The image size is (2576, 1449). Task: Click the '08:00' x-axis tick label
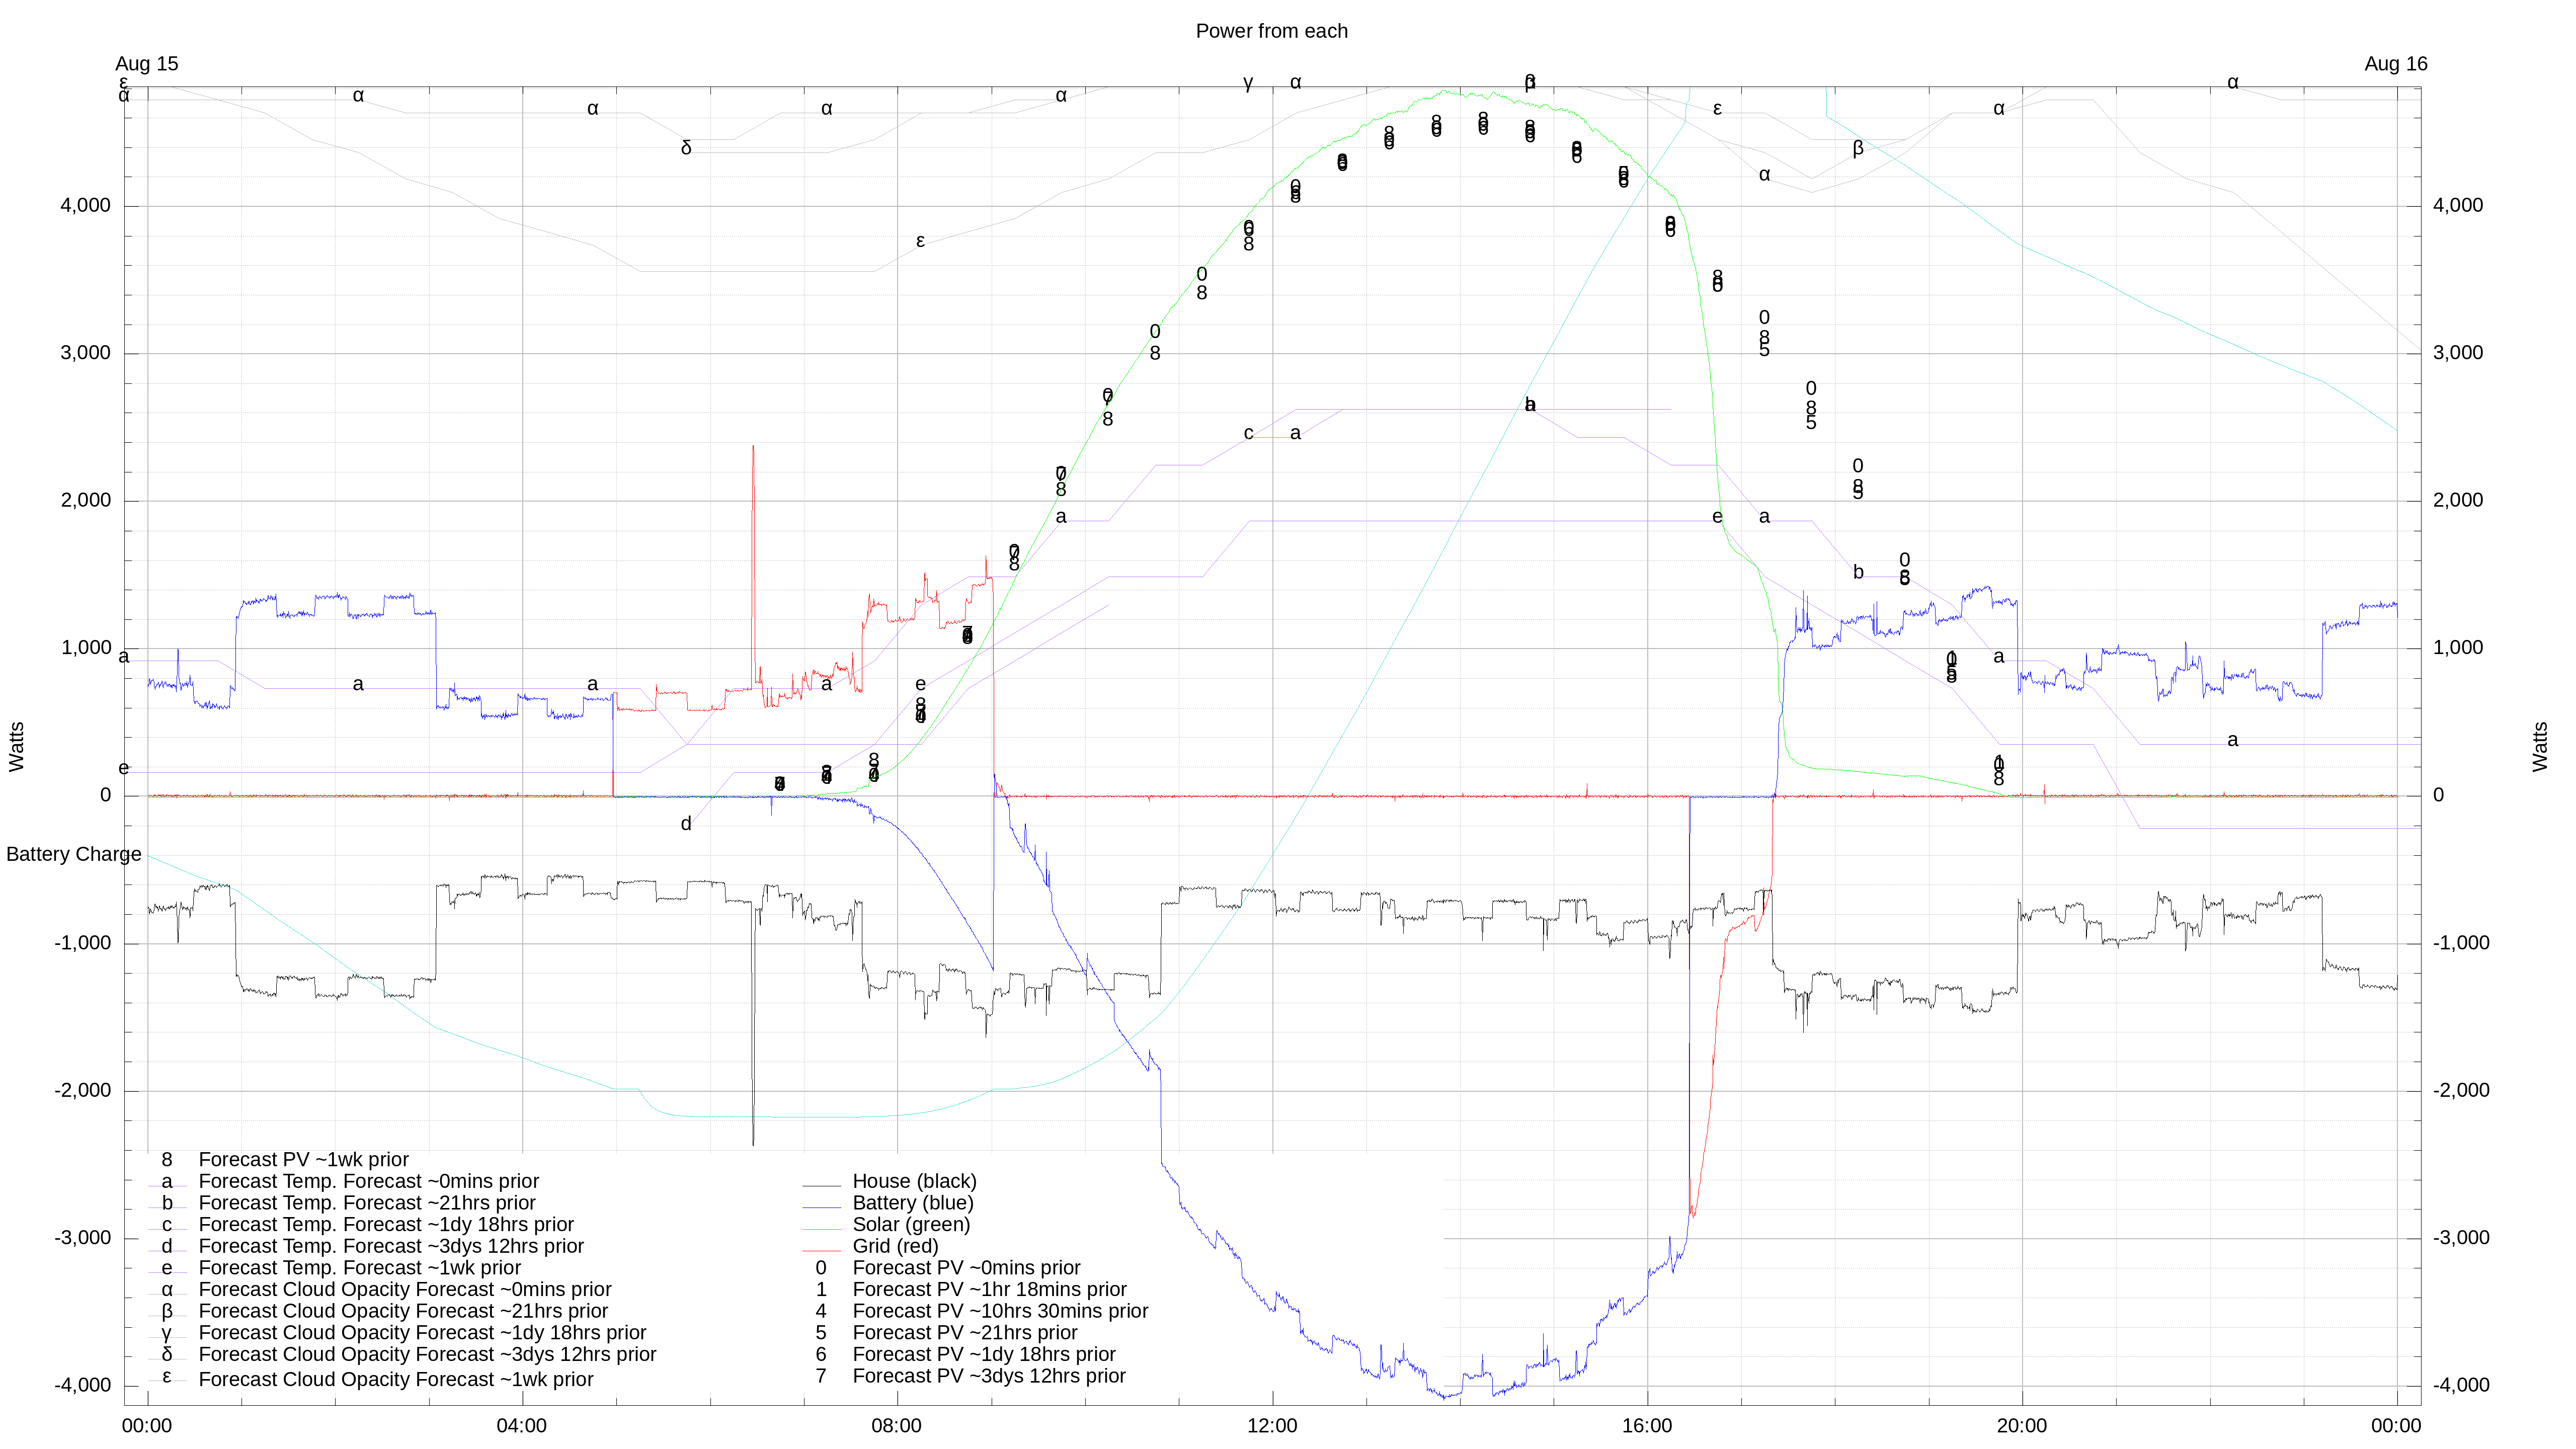point(896,1426)
